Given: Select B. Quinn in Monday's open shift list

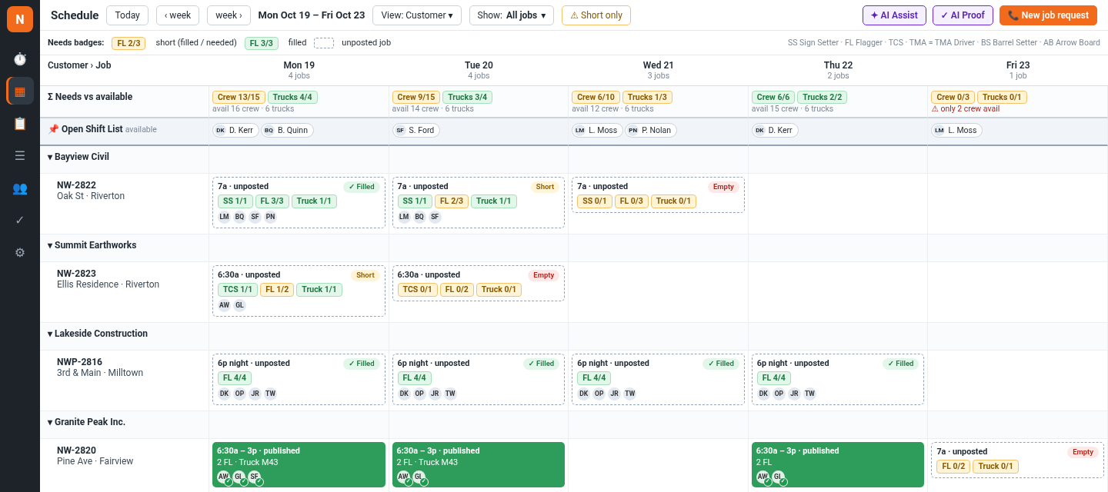Looking at the screenshot, I should point(287,130).
